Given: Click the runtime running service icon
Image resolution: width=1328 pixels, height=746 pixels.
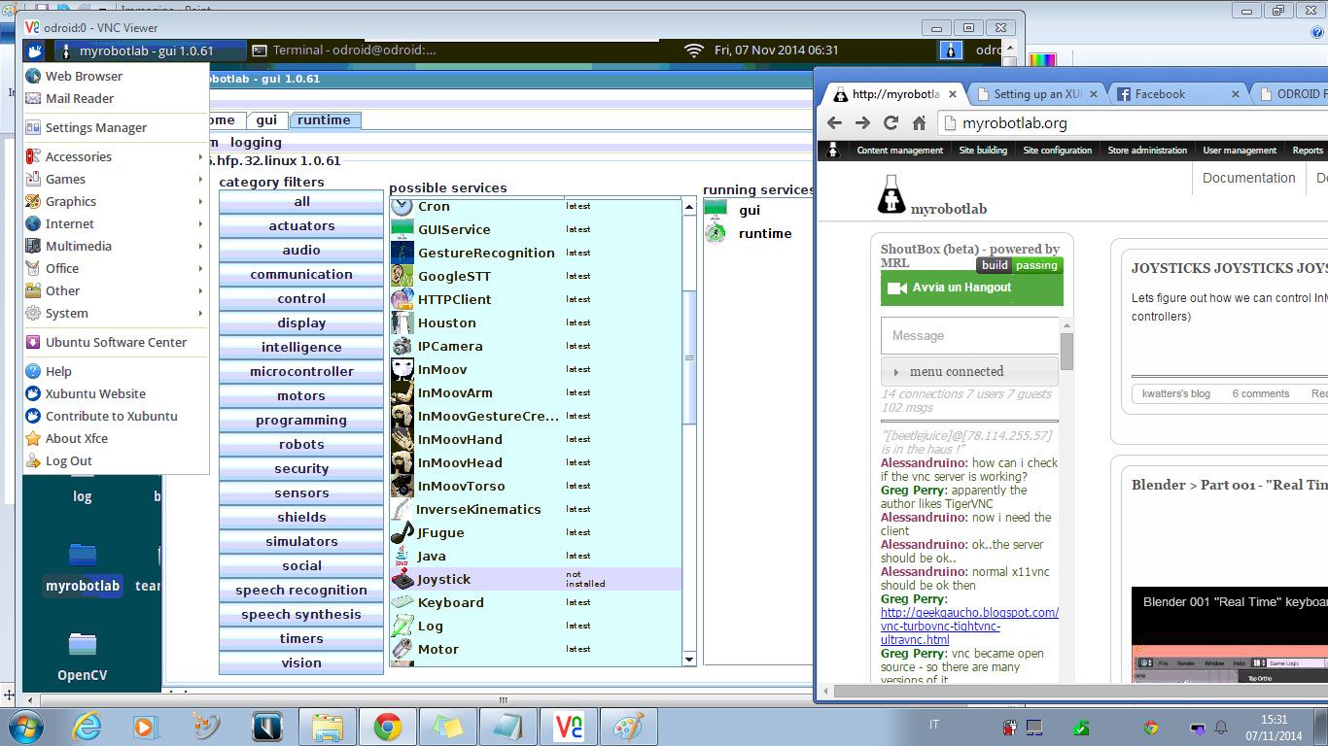Looking at the screenshot, I should tap(716, 233).
